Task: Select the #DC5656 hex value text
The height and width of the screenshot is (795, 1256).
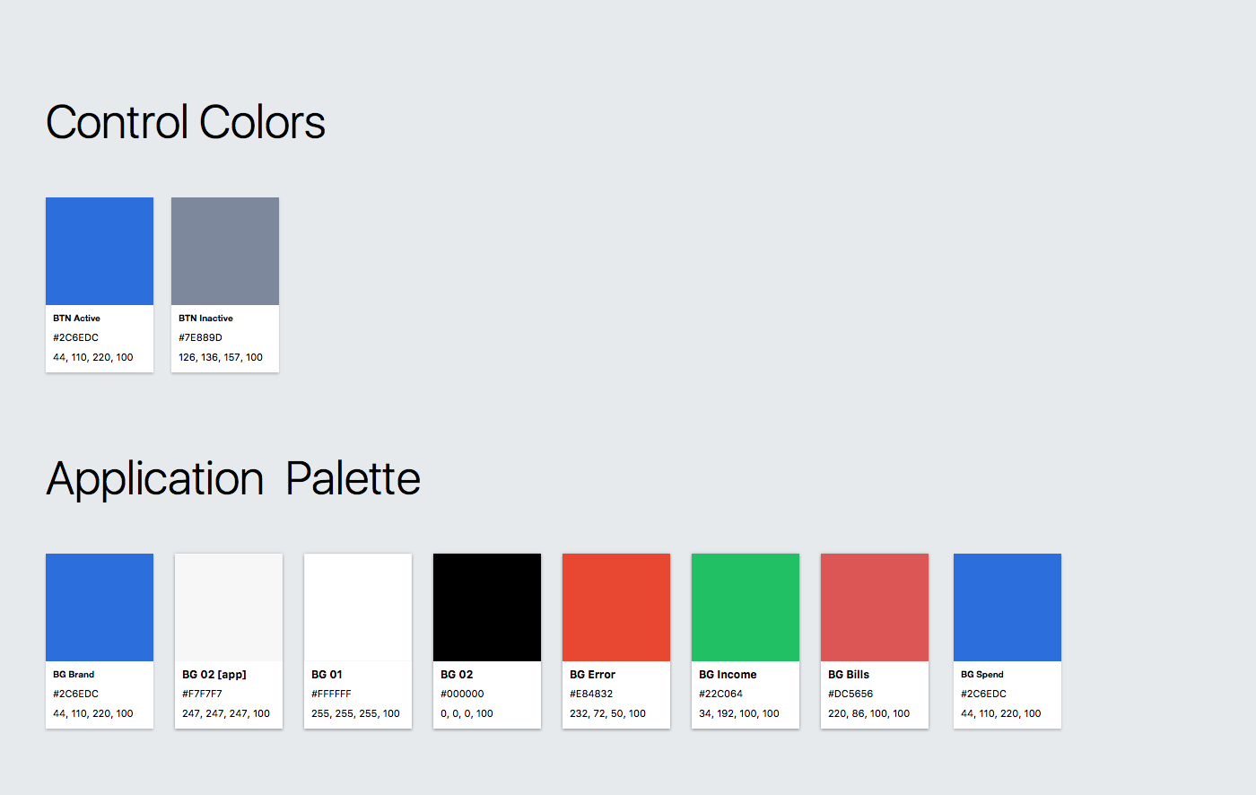Action: pos(850,695)
